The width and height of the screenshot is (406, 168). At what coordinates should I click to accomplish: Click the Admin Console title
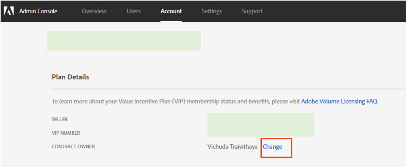(x=38, y=11)
